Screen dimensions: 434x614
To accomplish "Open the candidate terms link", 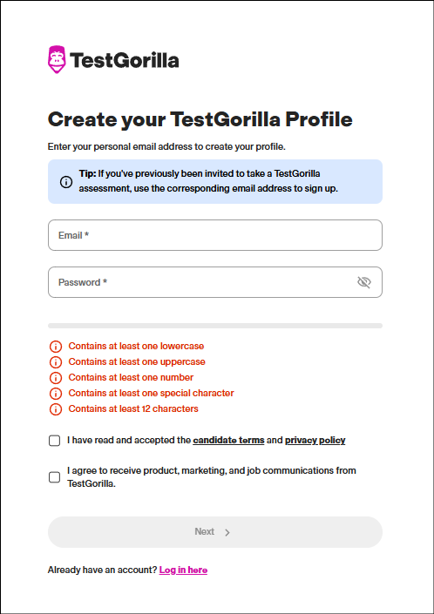I will click(228, 440).
